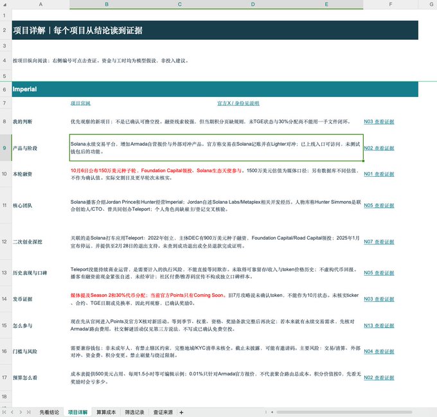Click the Imperial section header cell

click(215, 89)
